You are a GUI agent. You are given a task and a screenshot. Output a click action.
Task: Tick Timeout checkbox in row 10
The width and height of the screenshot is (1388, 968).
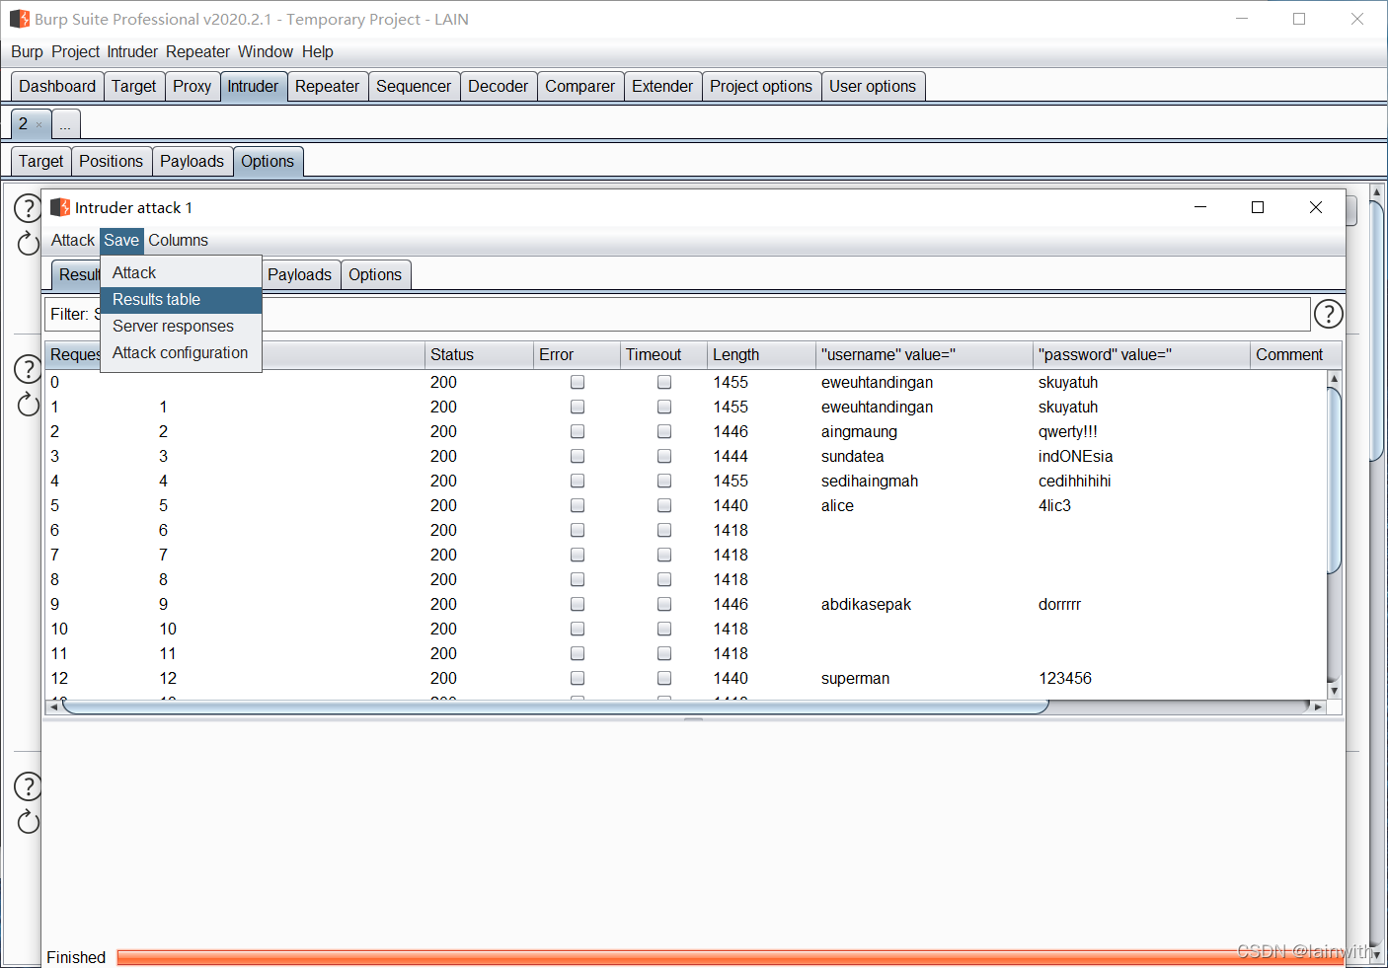(x=664, y=629)
